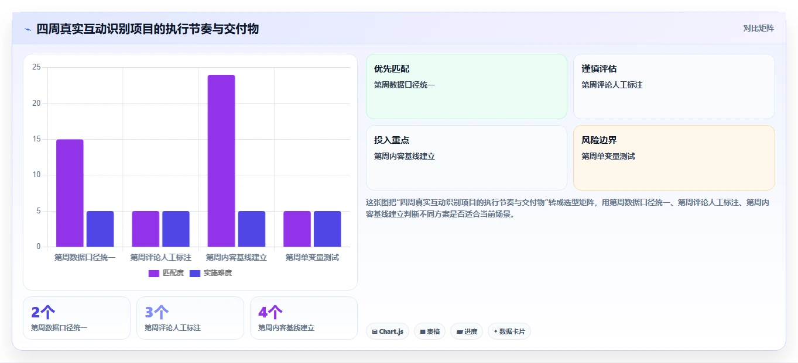
Task: Click the 3个 stat card
Action: 190,318
